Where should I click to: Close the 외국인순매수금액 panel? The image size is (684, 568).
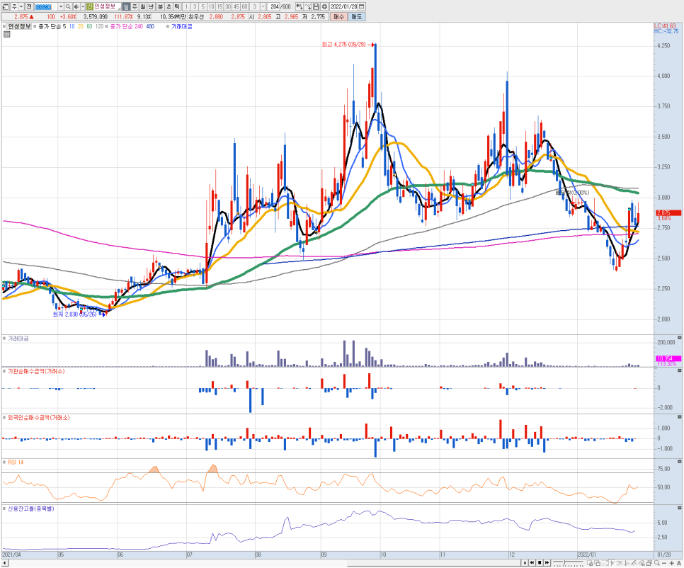click(680, 417)
